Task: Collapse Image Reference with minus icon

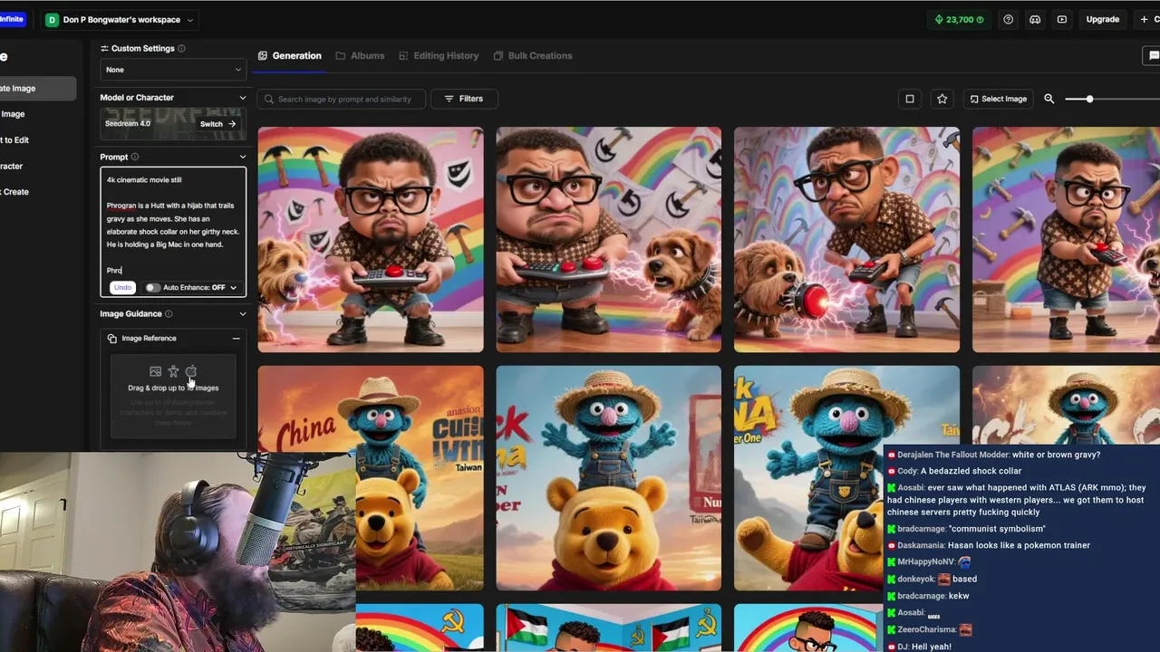Action: click(x=236, y=339)
